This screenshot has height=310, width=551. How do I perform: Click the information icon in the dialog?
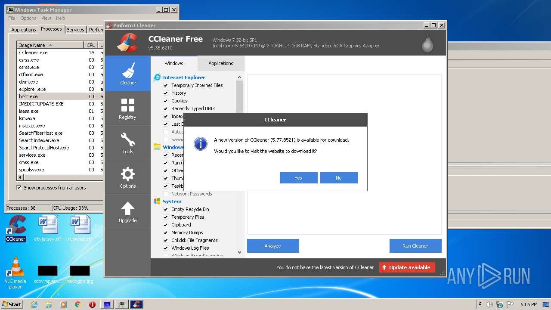[x=201, y=144]
